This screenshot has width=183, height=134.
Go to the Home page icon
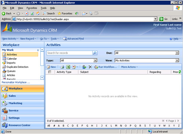point(38,14)
